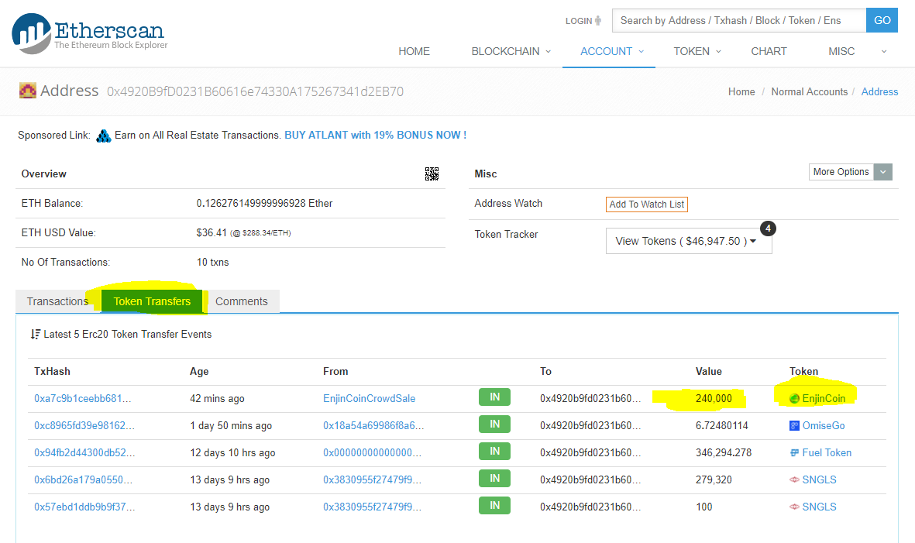Click the OmiseGo token link
The width and height of the screenshot is (915, 543).
[x=823, y=426]
